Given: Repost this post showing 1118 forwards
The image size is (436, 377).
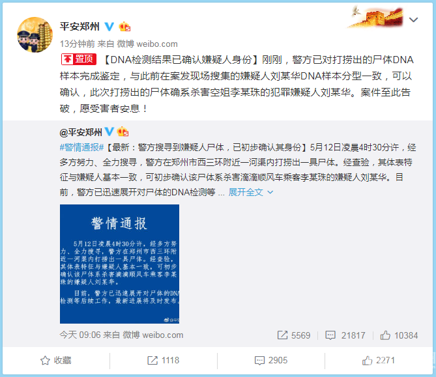Looking at the screenshot, I should tap(163, 360).
